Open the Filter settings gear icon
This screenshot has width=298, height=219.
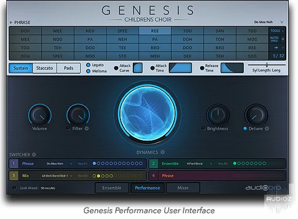click(x=87, y=128)
